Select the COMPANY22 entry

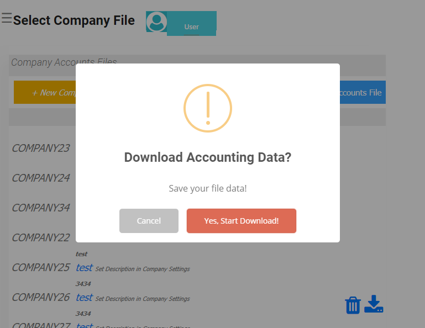coord(41,237)
